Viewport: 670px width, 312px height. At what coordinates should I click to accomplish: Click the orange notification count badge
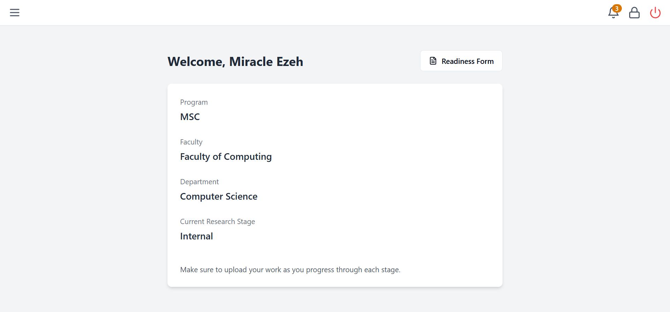point(617,8)
